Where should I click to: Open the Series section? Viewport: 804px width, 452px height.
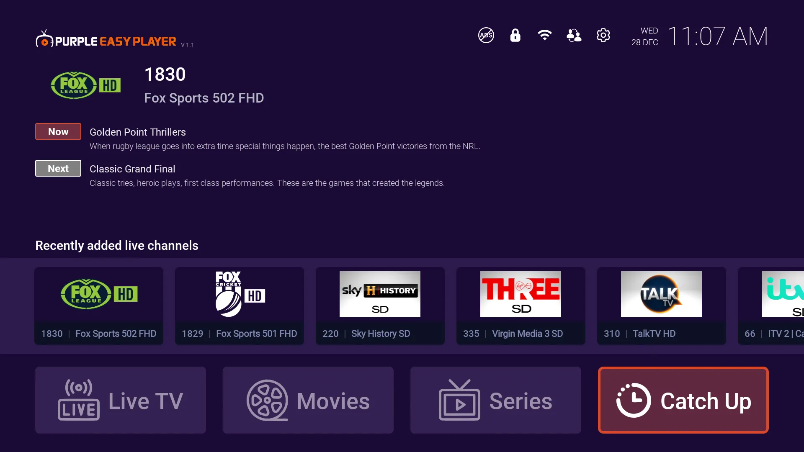496,400
